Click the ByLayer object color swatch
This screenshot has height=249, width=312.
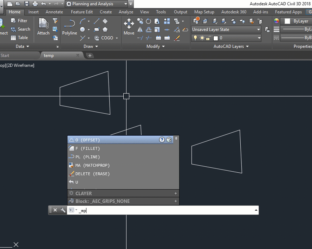[x=287, y=21]
